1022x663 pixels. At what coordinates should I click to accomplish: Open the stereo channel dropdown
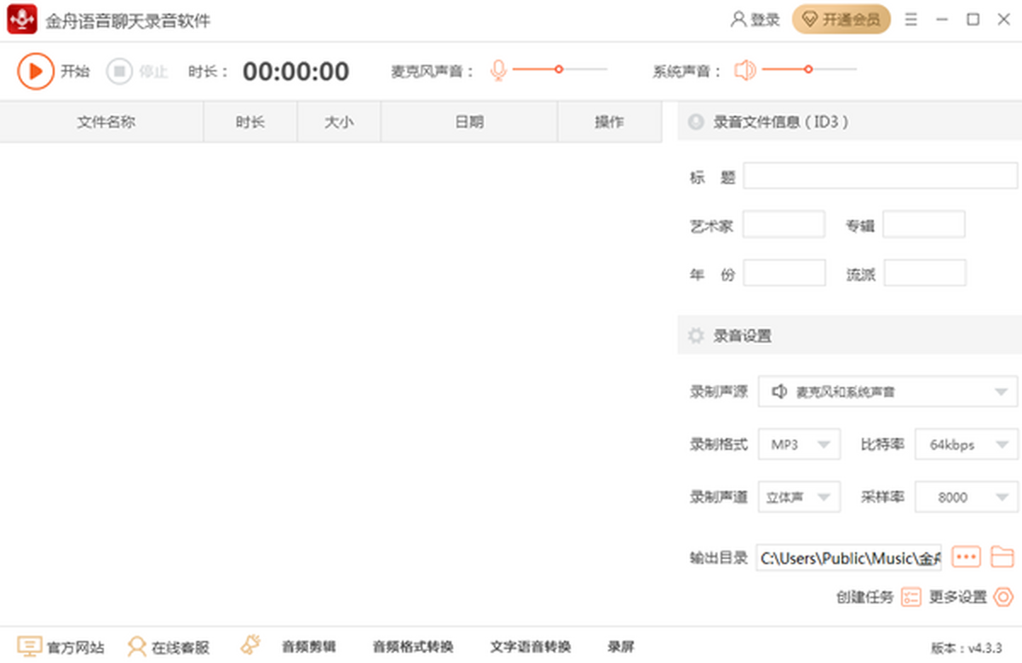[799, 498]
